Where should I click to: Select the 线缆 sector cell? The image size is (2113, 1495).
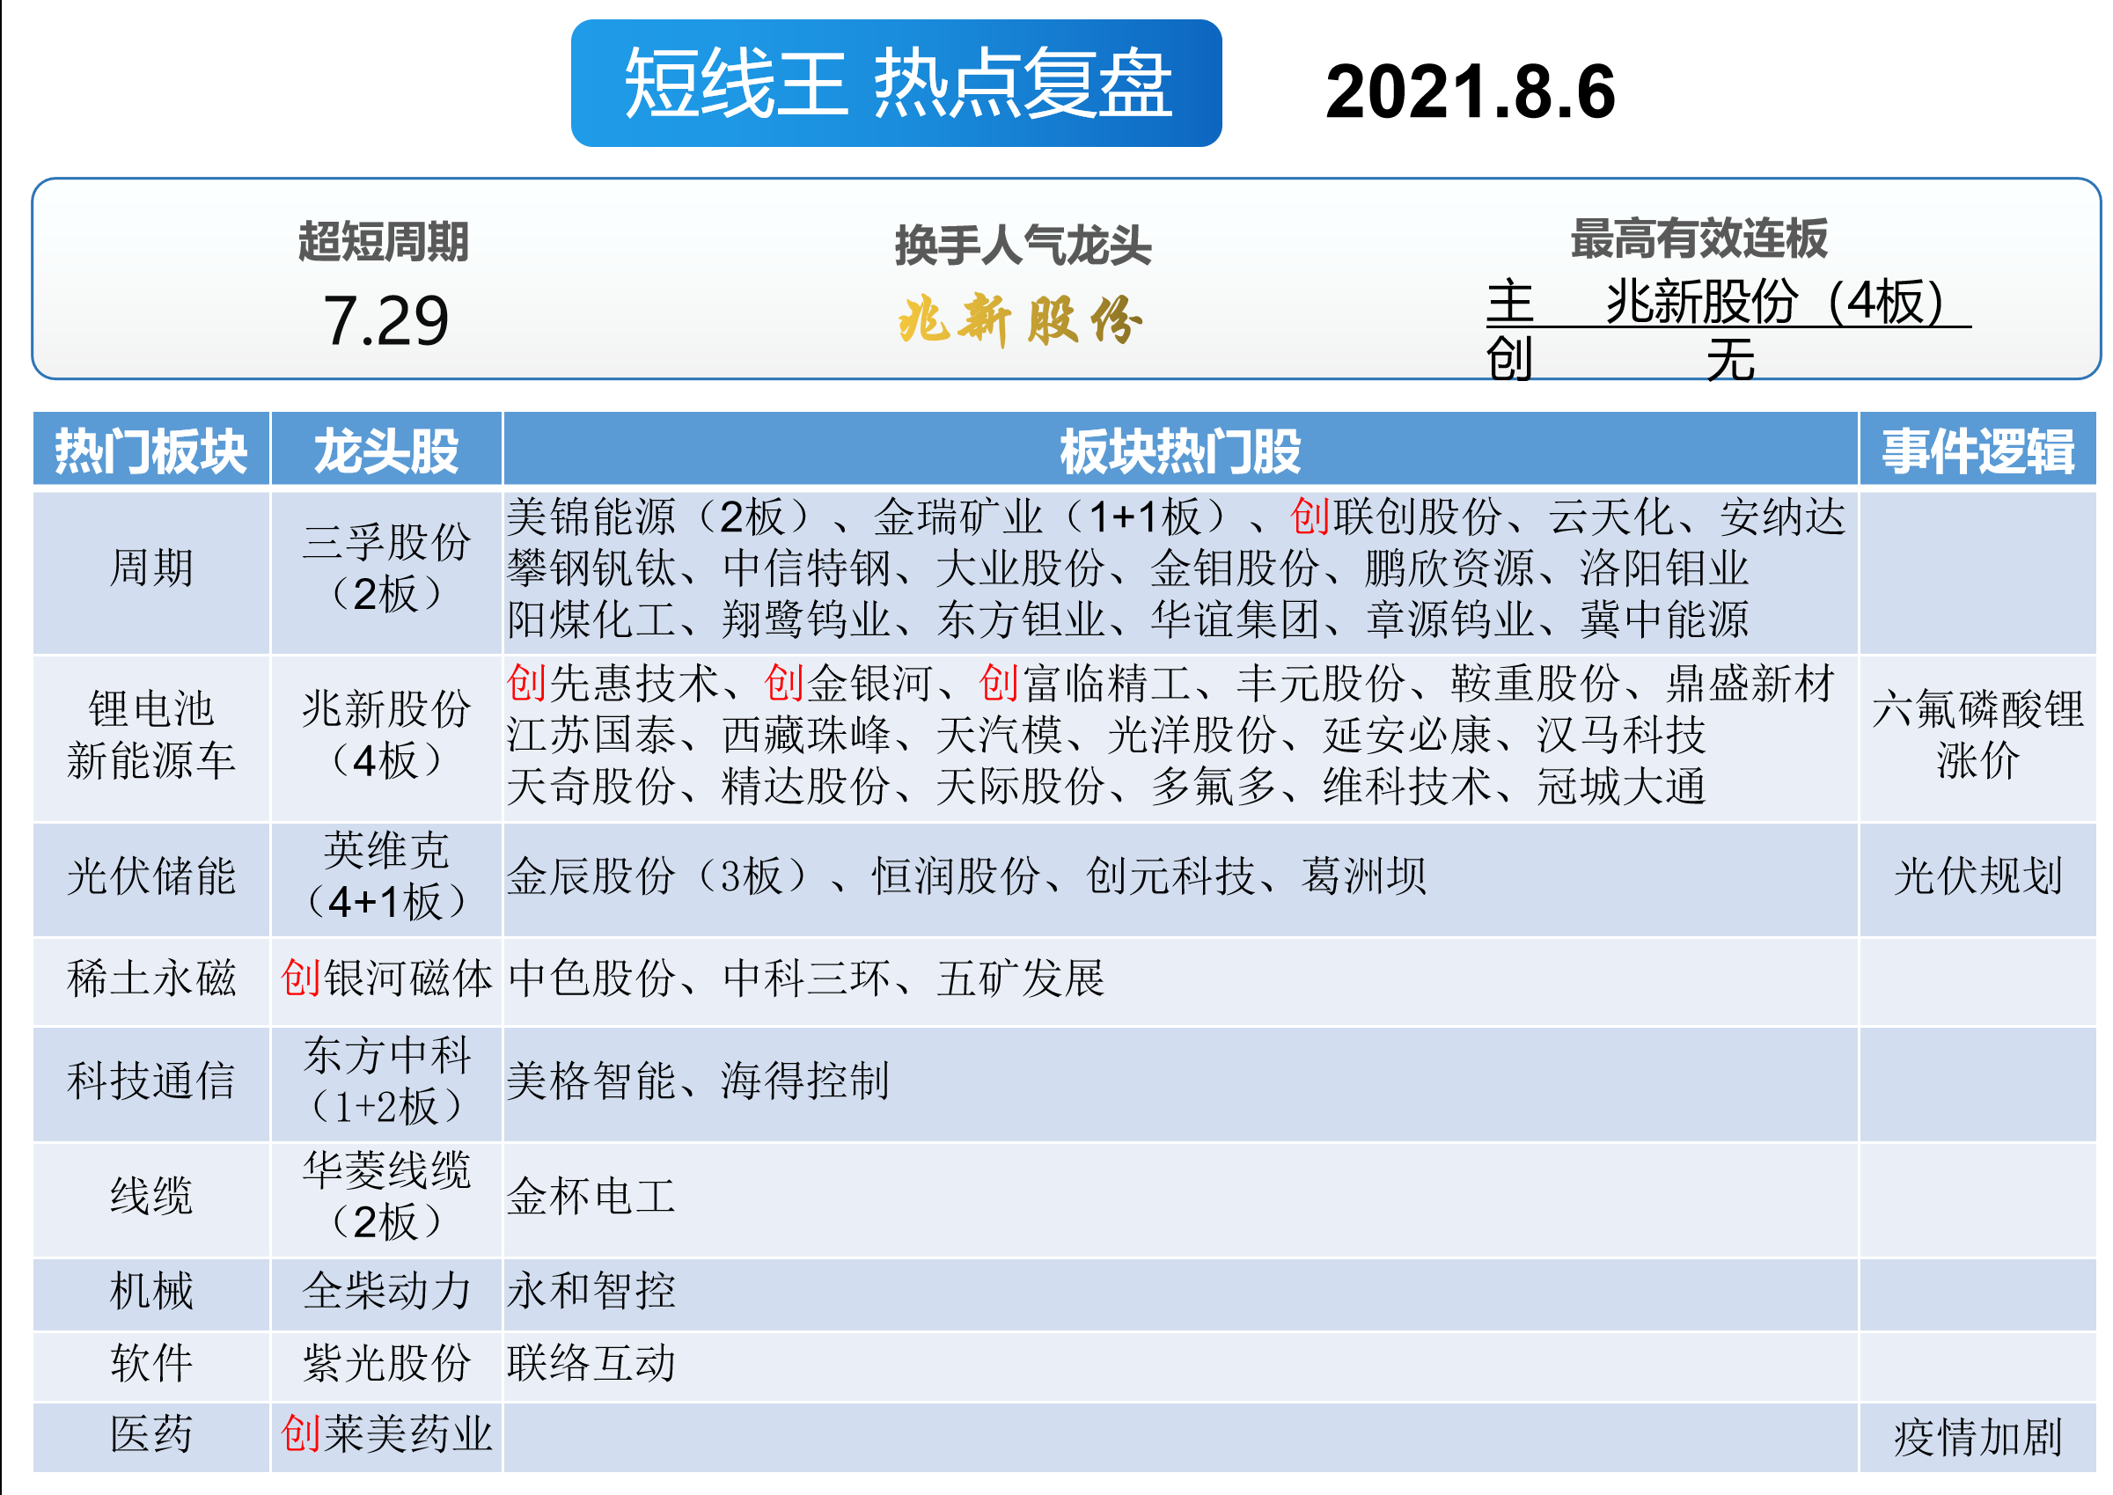point(151,1198)
